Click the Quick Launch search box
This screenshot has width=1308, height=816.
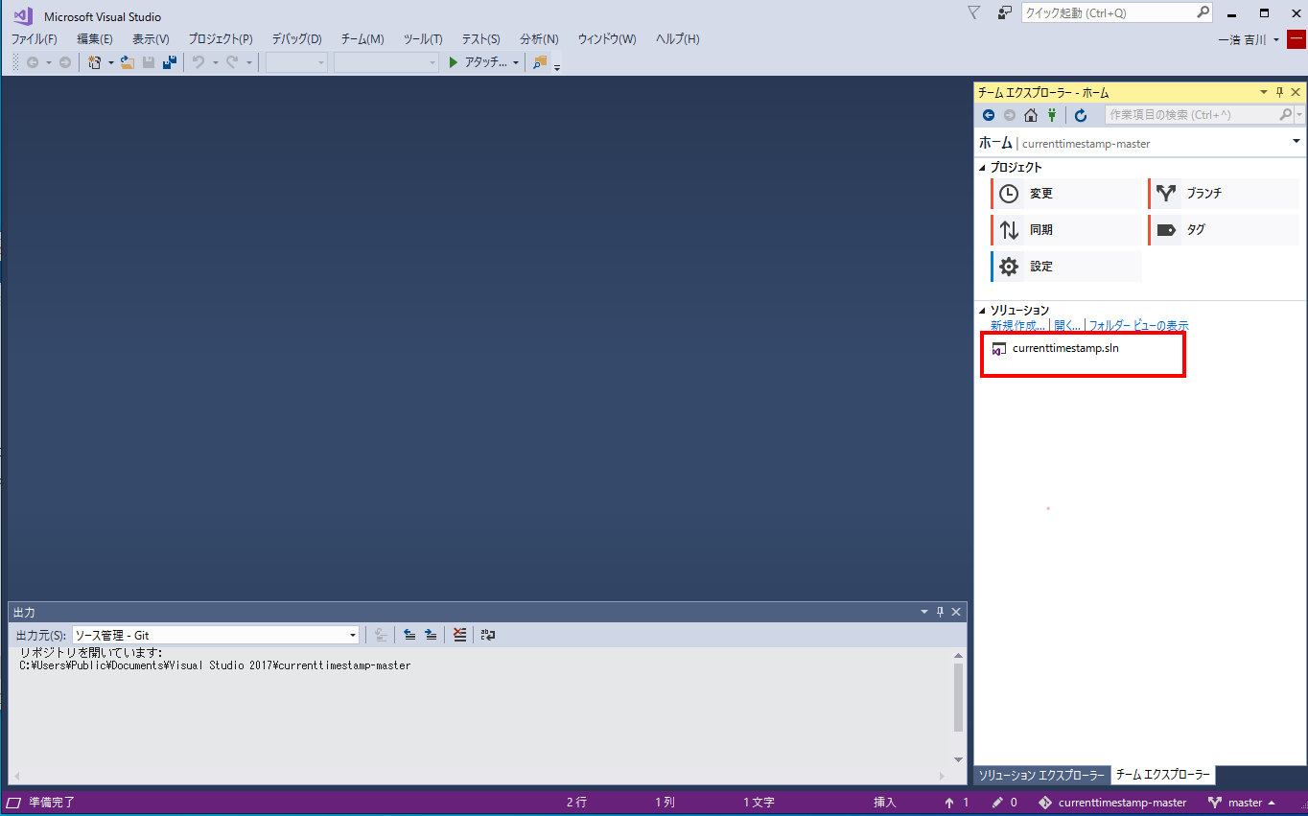(1109, 13)
